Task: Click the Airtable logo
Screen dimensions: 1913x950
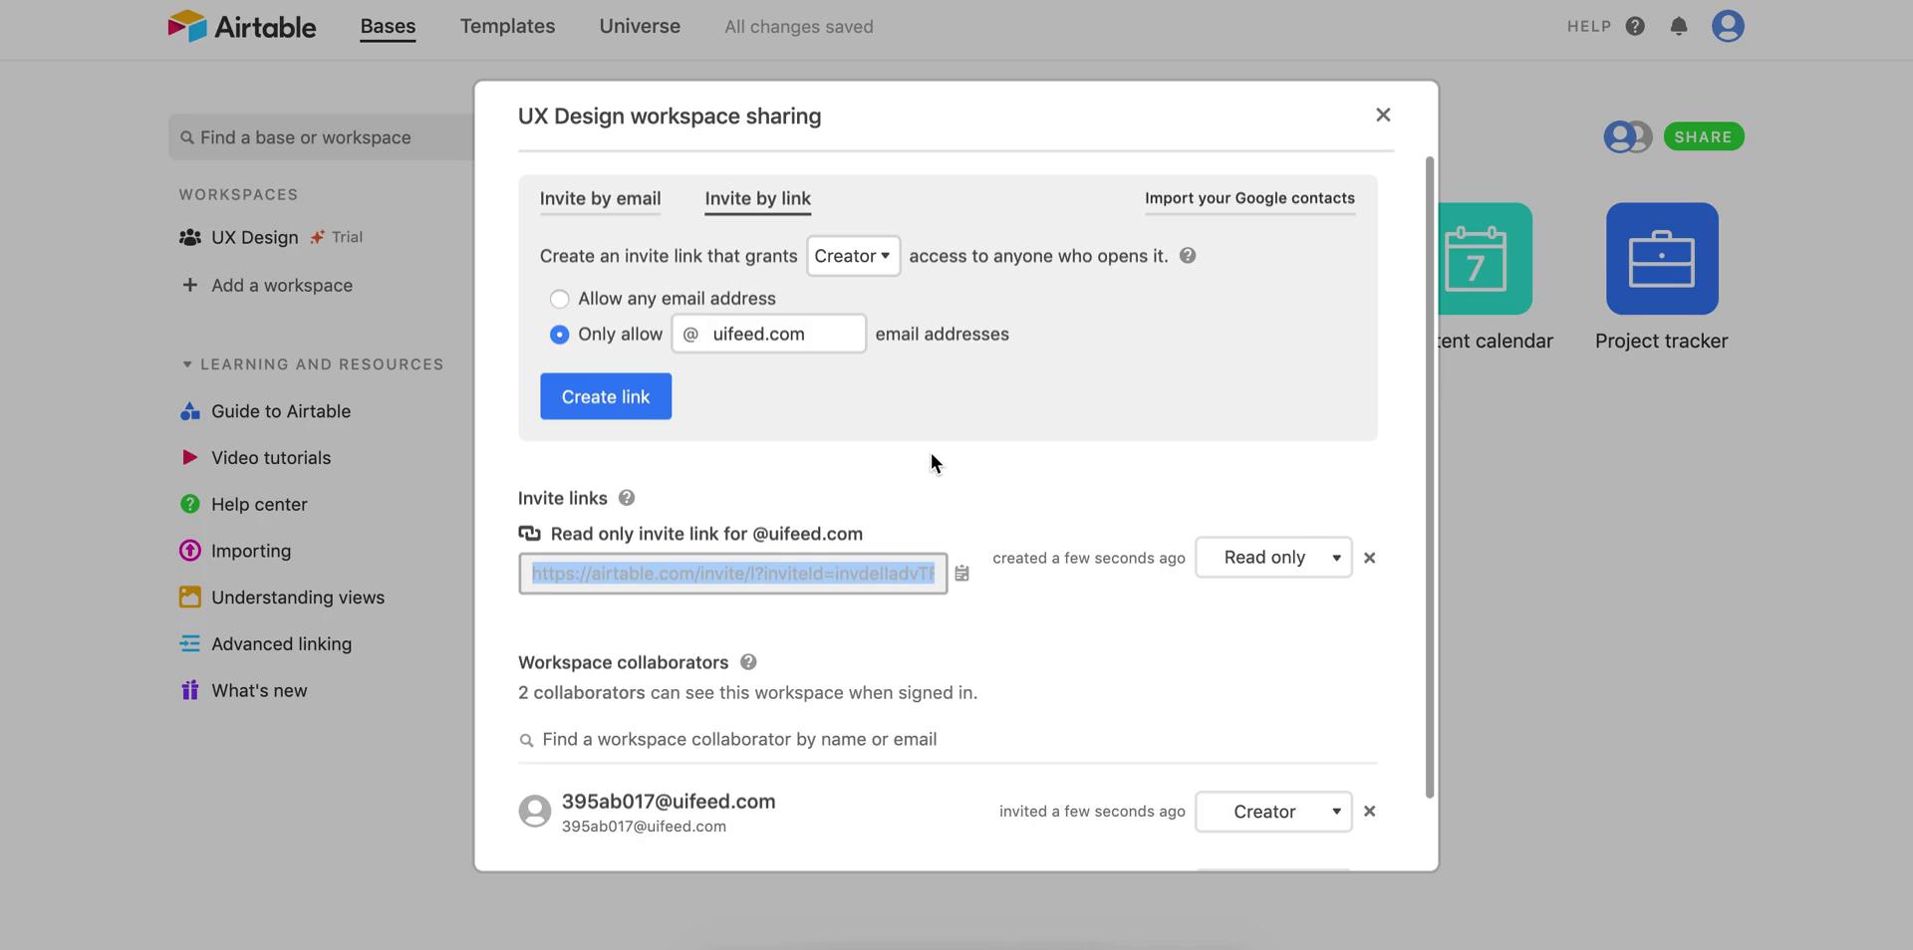Action: click(x=241, y=26)
